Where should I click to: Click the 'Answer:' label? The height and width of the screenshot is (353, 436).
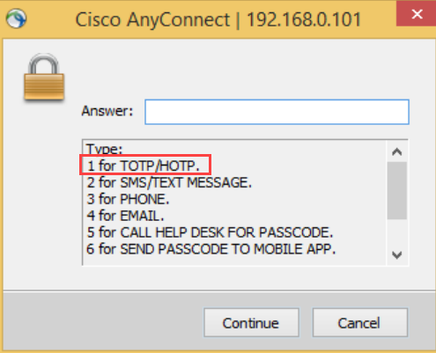[x=107, y=111]
